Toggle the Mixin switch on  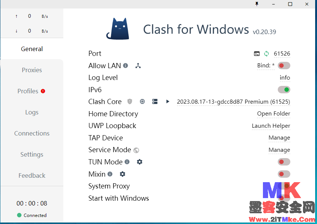[284, 174]
